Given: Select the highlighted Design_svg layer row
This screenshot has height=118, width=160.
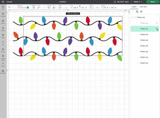Looking at the screenshot, I should [x=145, y=29].
